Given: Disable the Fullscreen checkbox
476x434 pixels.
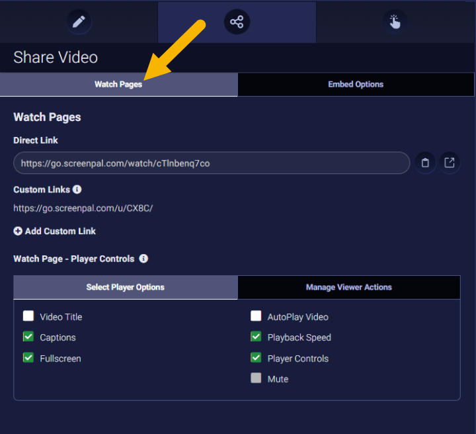Looking at the screenshot, I should pos(28,358).
